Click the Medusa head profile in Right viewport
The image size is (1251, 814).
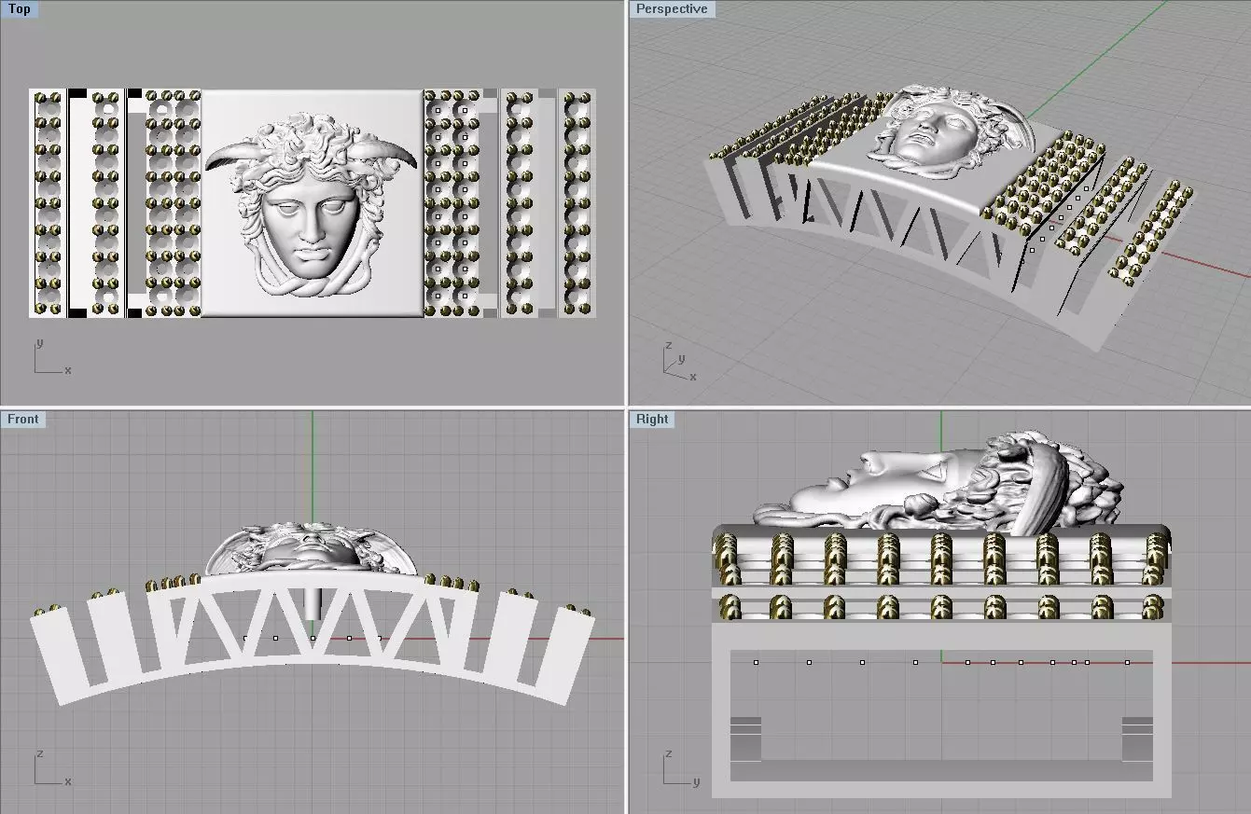tap(938, 483)
